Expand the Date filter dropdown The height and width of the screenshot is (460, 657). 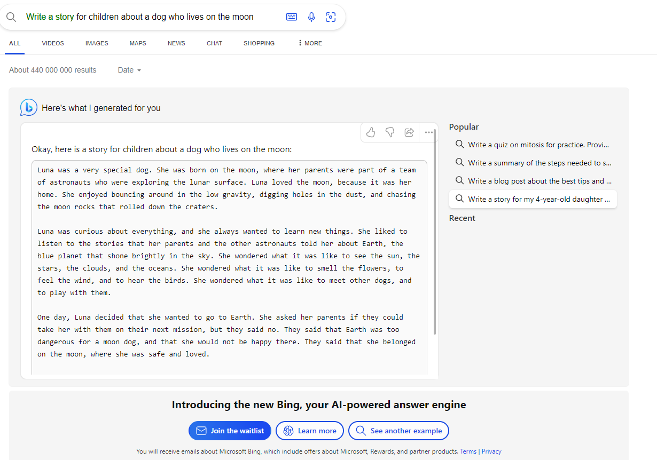[x=129, y=70]
